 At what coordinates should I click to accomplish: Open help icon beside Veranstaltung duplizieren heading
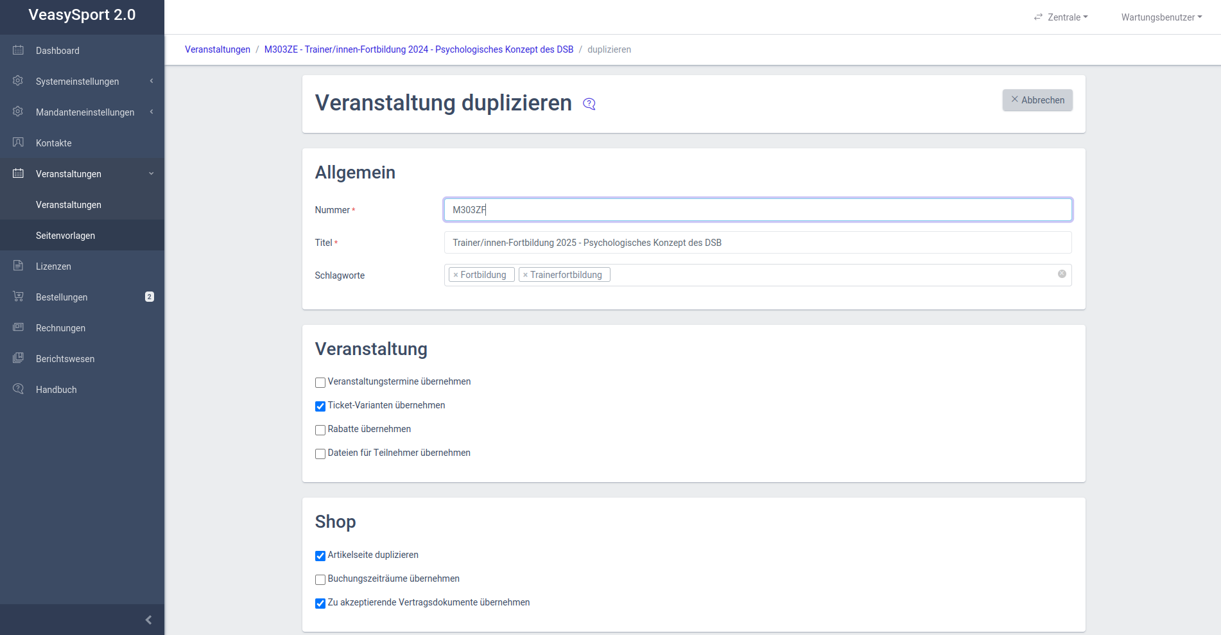point(589,104)
